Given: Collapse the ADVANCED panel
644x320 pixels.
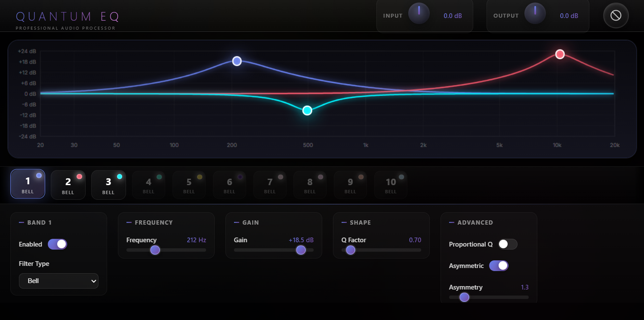Looking at the screenshot, I should click(x=451, y=222).
